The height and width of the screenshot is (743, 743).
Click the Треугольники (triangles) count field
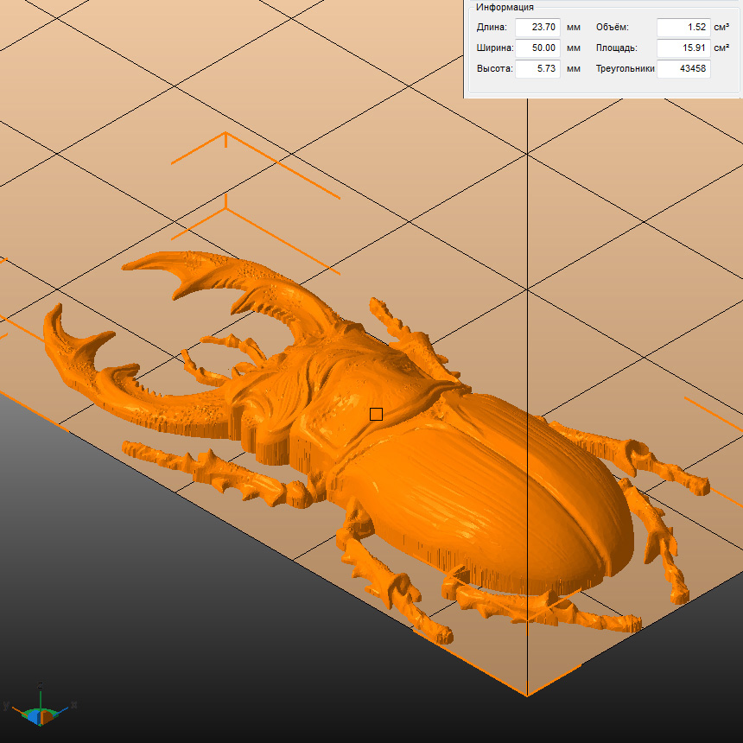tap(683, 69)
